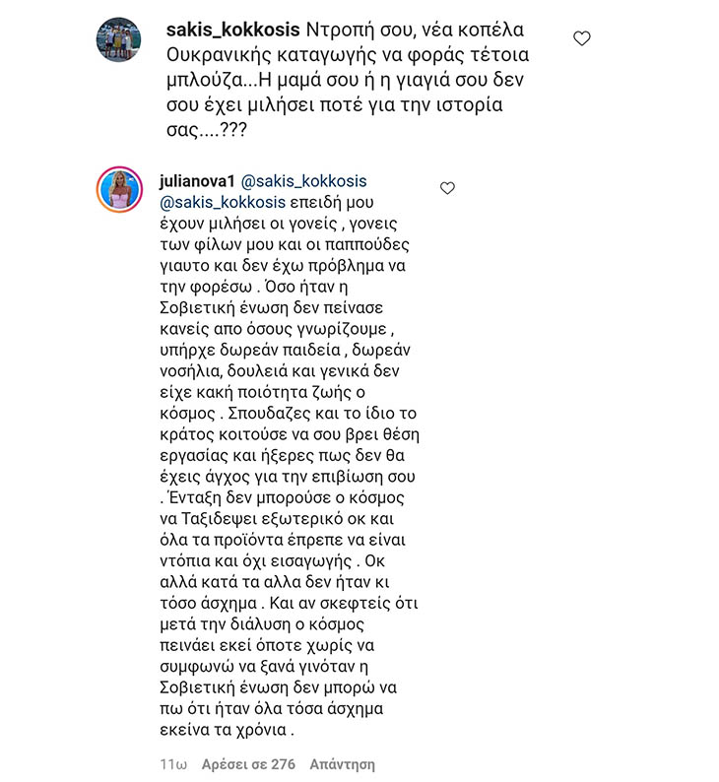Click the 'Απάντηση' reply button

coord(342,764)
